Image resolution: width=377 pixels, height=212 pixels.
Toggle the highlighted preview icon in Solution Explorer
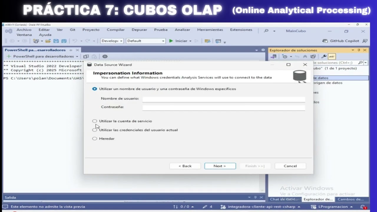point(332,57)
